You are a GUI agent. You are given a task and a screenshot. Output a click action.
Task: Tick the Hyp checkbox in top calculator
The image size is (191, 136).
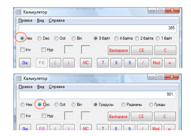pos(44,50)
